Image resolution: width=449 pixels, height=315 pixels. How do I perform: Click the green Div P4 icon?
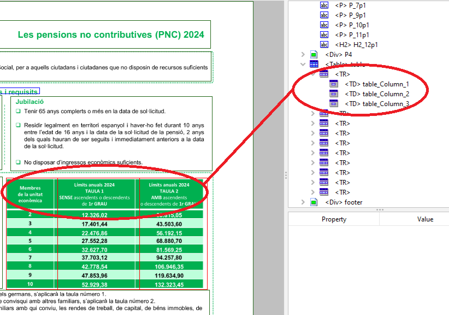pos(314,54)
